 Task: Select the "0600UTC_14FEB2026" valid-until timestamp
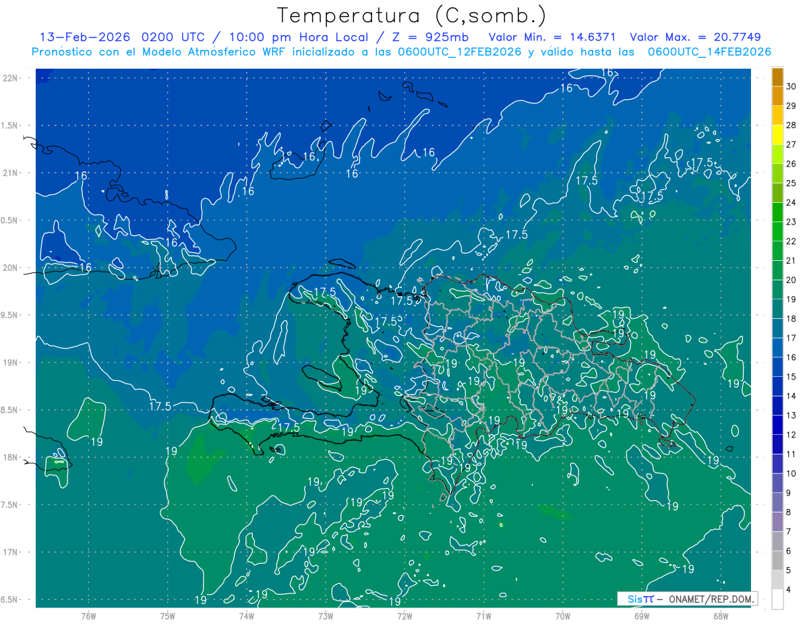pos(709,52)
